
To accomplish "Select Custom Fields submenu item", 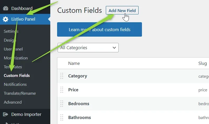I will (x=17, y=76).
